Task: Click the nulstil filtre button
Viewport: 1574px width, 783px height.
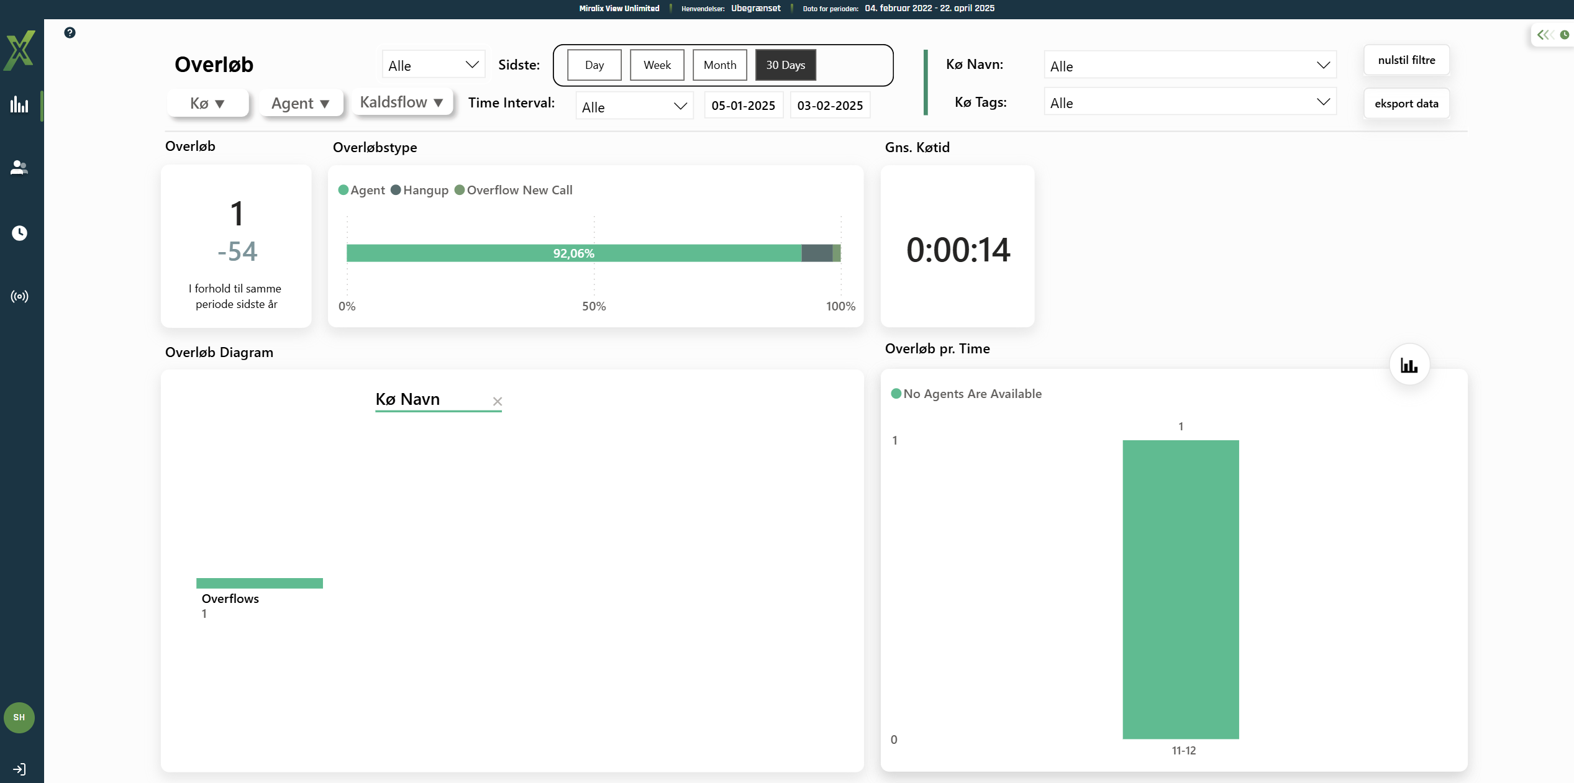Action: tap(1406, 60)
